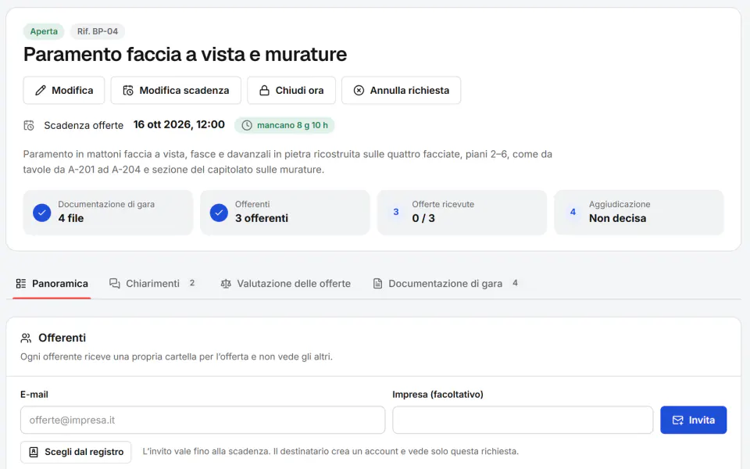Screen dimensions: 750x469
Task: Click the padlock icon on Chiudi ora
Action: (264, 91)
